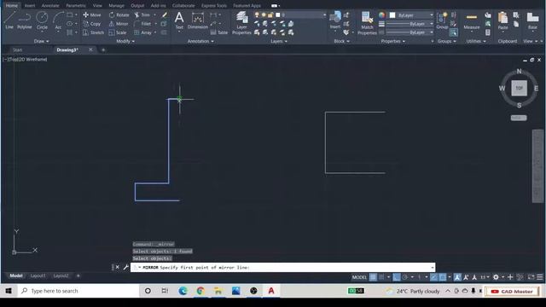Expand the Annotation panel
Image resolution: width=546 pixels, height=307 pixels.
[x=200, y=41]
